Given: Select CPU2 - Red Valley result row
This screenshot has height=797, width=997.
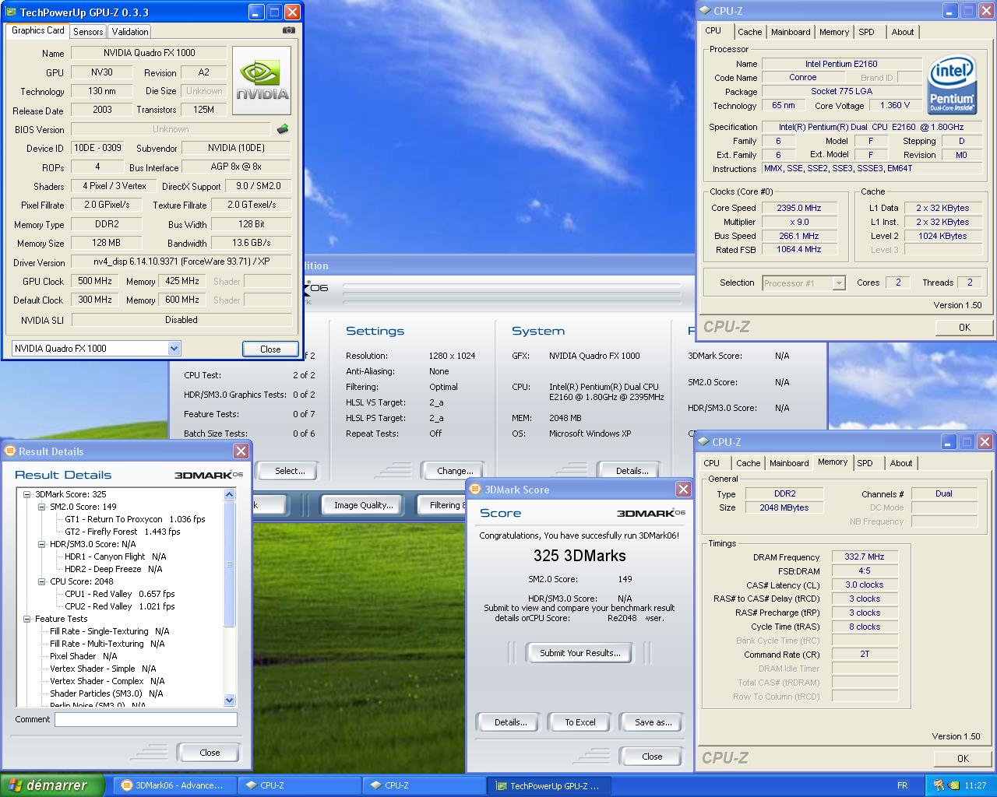Looking at the screenshot, I should [119, 606].
